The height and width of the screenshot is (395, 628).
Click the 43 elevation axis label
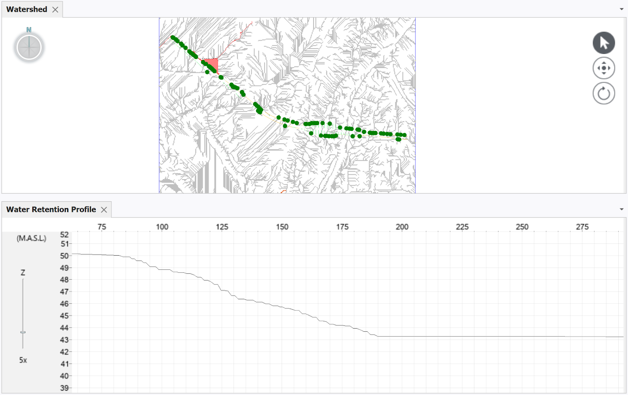coord(64,340)
